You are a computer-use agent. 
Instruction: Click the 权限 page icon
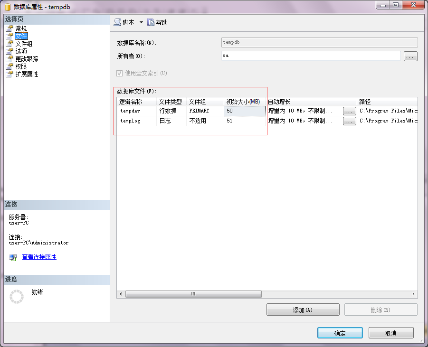(10, 66)
